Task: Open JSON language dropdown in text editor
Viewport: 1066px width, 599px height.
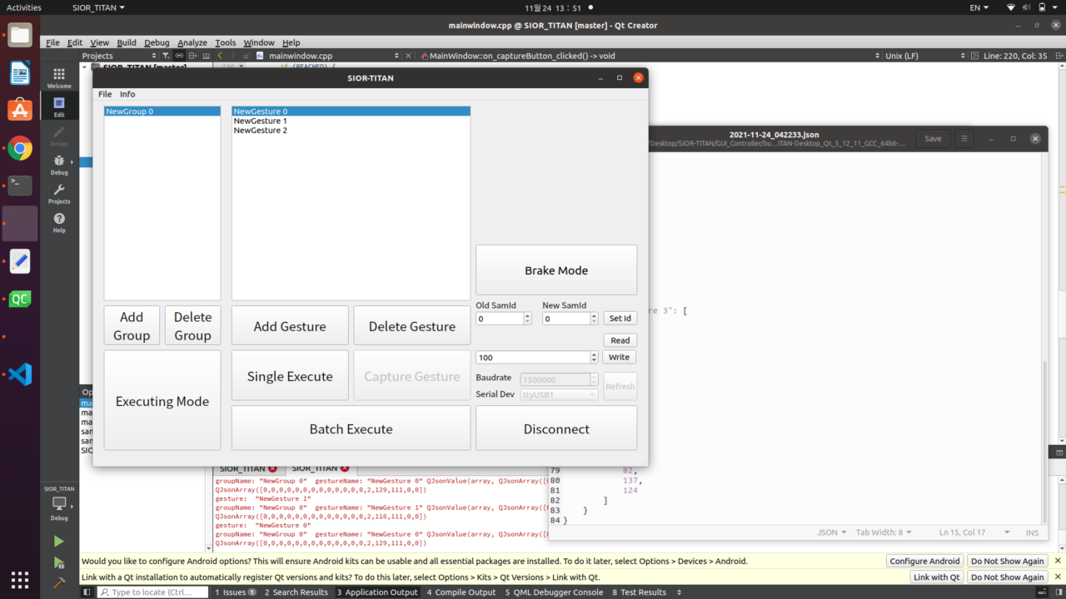Action: [831, 532]
